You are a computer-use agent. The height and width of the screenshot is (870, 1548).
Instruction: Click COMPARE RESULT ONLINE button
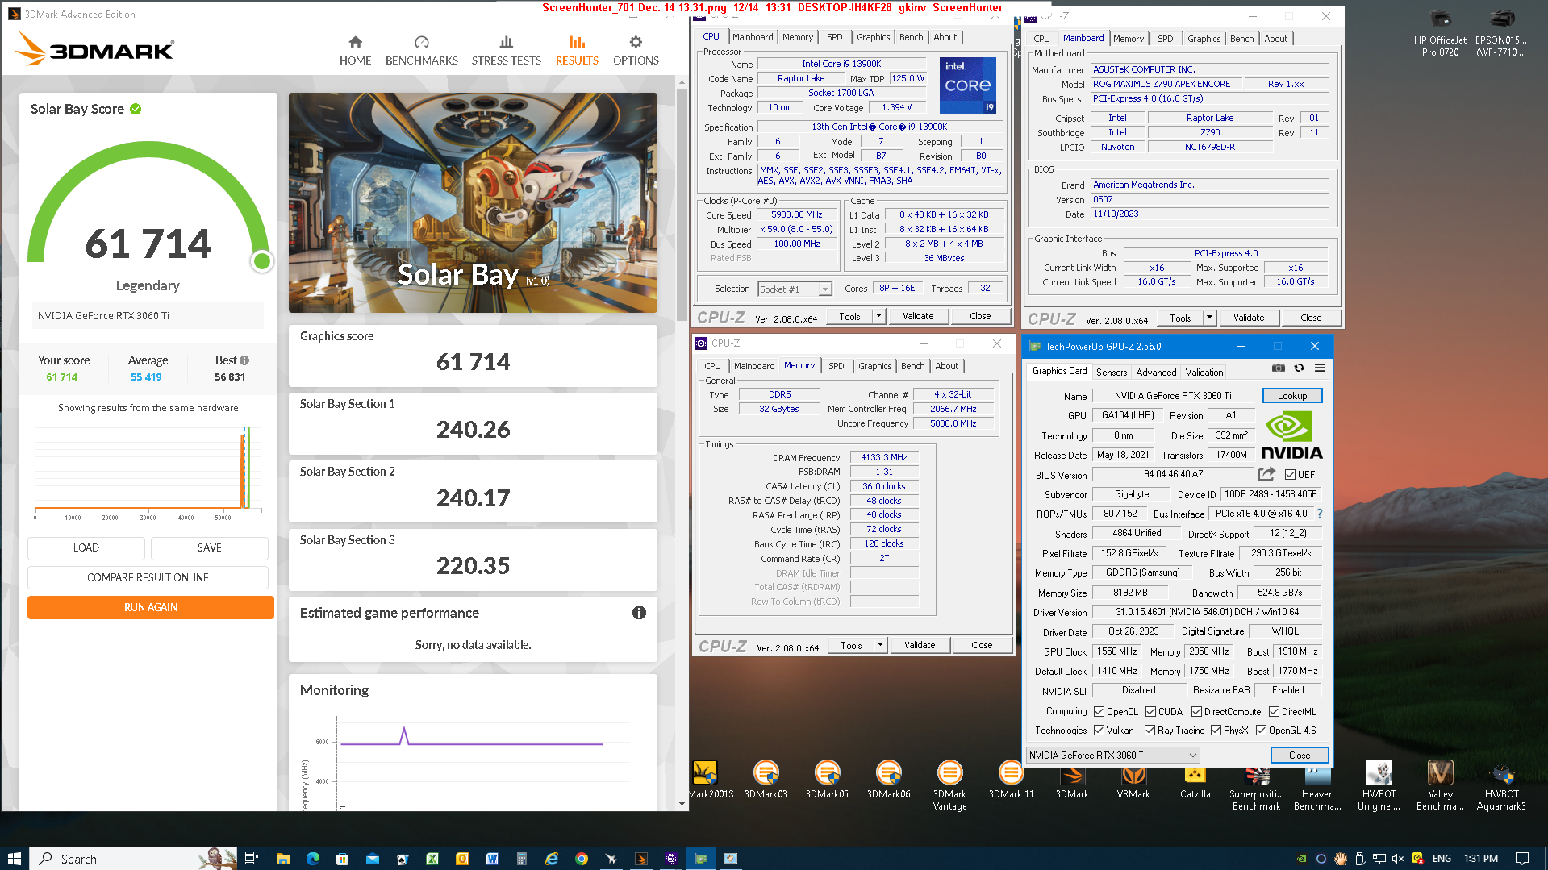(x=148, y=577)
